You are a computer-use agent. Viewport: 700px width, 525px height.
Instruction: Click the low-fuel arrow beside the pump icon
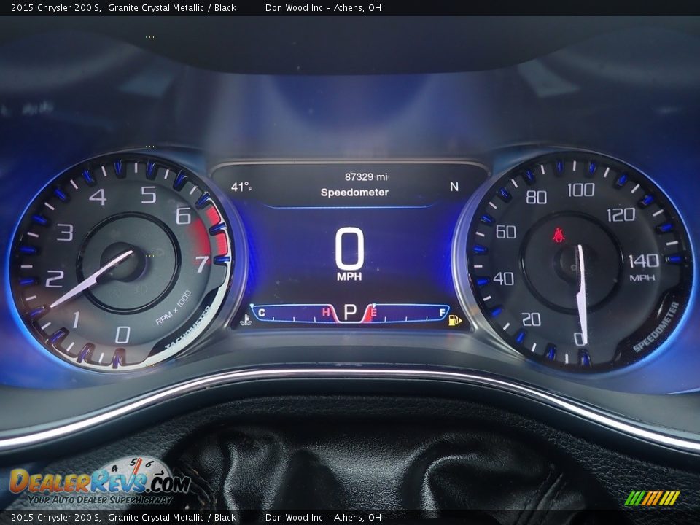462,321
